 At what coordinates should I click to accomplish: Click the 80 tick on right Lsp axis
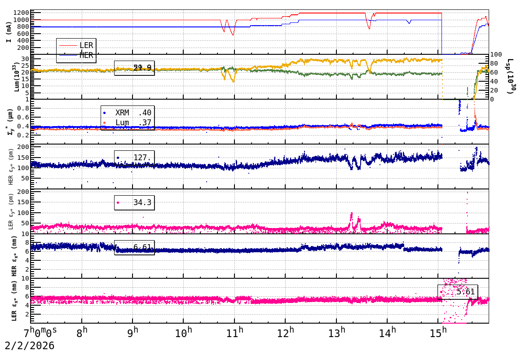click(x=494, y=63)
